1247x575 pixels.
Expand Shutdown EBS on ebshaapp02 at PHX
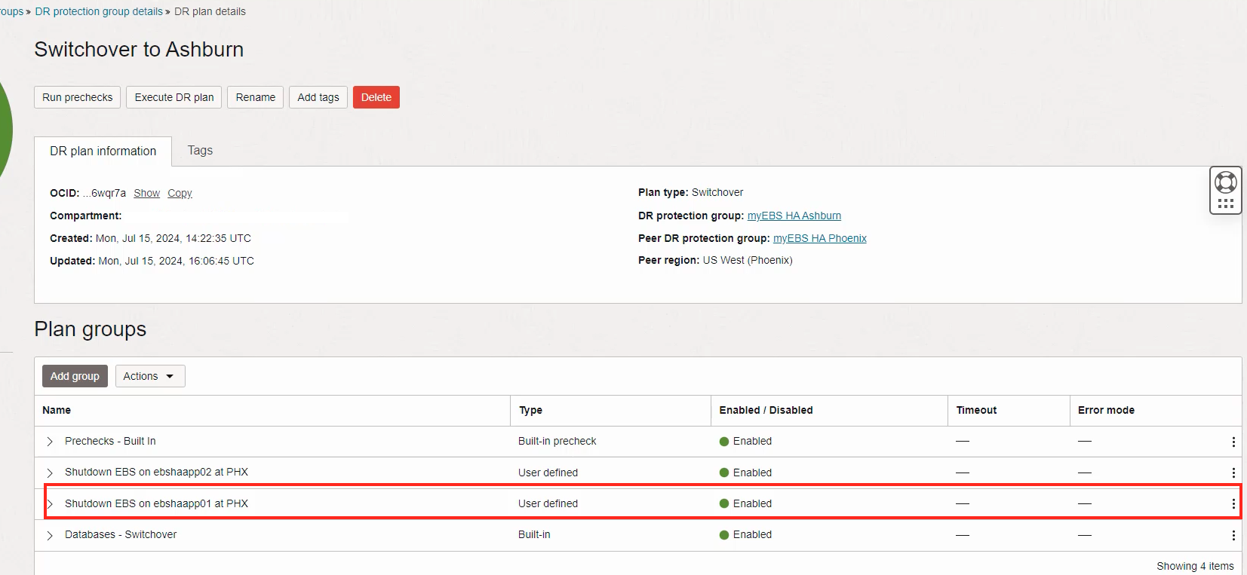point(50,473)
